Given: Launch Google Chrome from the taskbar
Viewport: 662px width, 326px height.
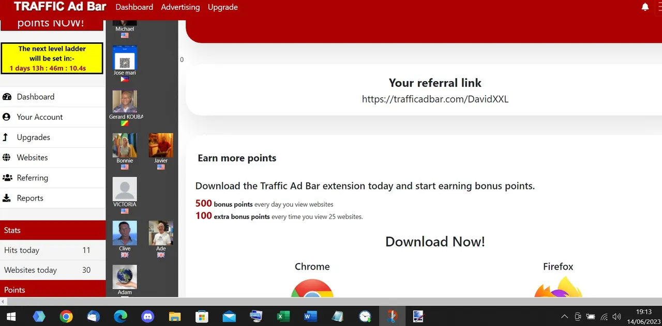Looking at the screenshot, I should click(66, 316).
